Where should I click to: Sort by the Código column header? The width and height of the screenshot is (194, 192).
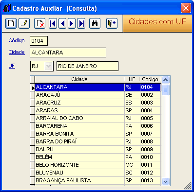(x=150, y=79)
